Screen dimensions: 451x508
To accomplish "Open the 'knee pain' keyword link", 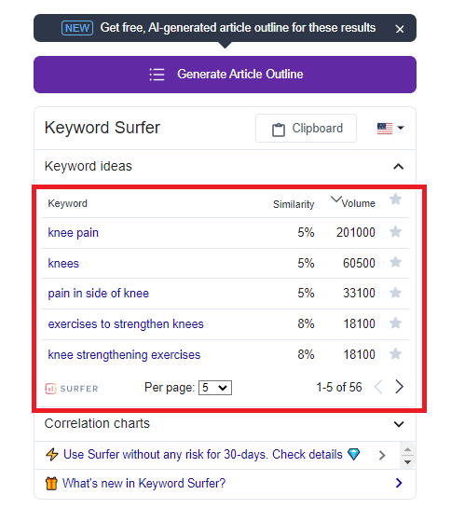I will coord(74,233).
